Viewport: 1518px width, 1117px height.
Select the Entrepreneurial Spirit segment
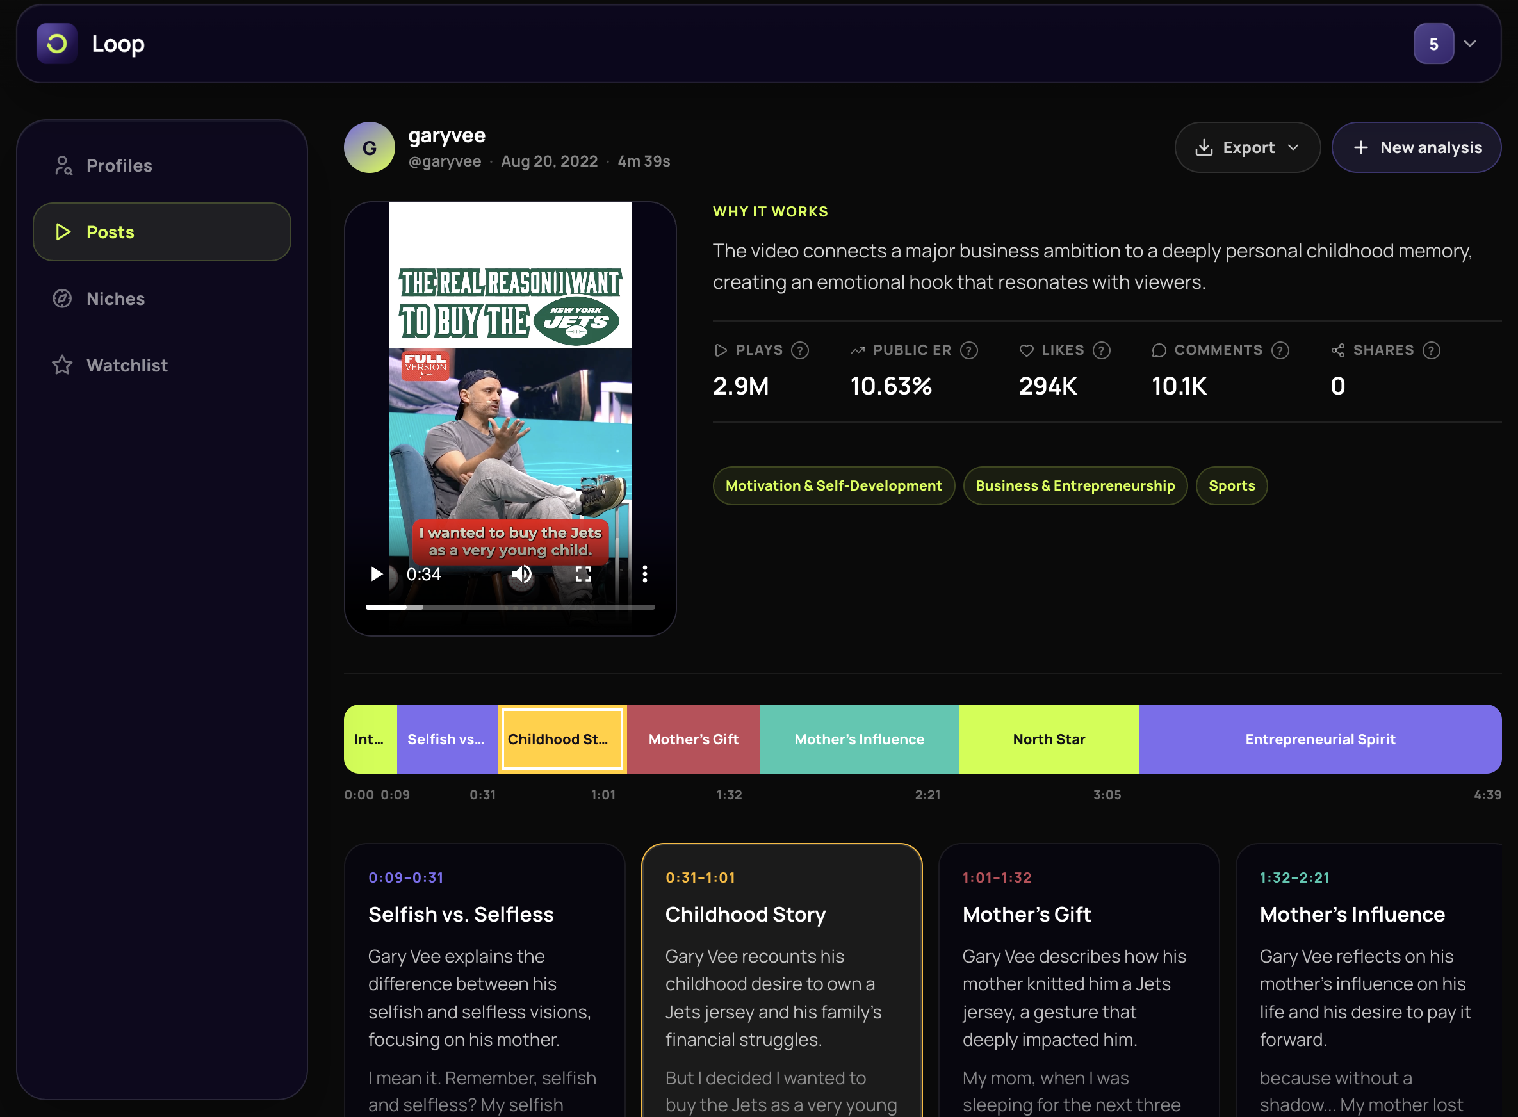pyautogui.click(x=1320, y=739)
